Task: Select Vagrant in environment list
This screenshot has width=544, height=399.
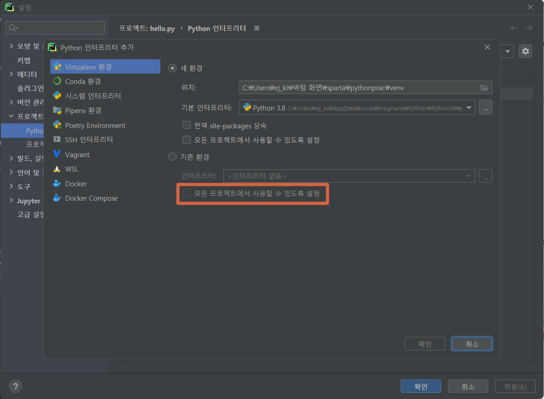Action: tap(105, 154)
